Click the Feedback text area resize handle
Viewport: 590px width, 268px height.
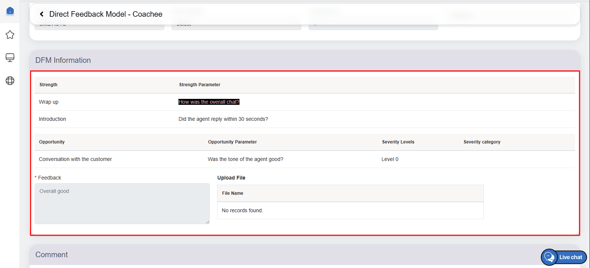tap(207, 222)
